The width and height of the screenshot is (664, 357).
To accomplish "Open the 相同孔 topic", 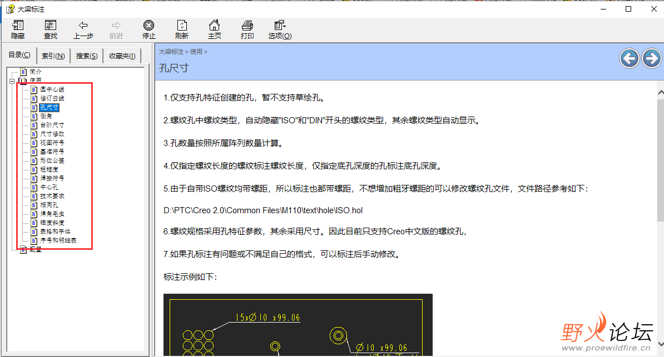I will tap(49, 205).
